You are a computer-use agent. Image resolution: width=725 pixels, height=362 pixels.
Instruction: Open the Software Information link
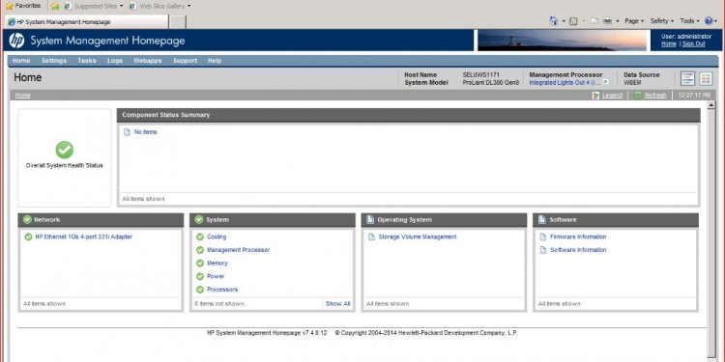pos(578,250)
